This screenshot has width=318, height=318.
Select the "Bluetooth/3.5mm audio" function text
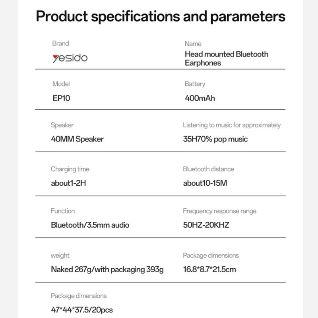[90, 225]
